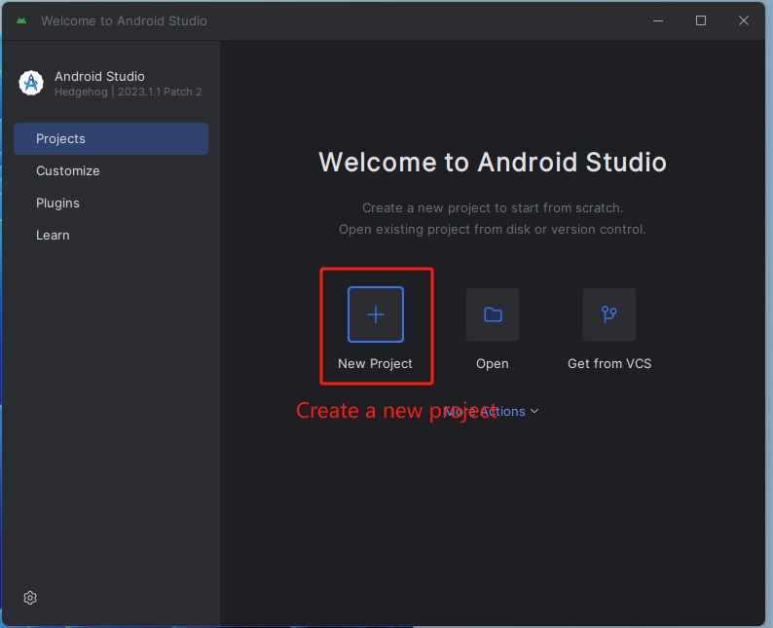Click the New Project plus icon
773x628 pixels.
pos(376,314)
